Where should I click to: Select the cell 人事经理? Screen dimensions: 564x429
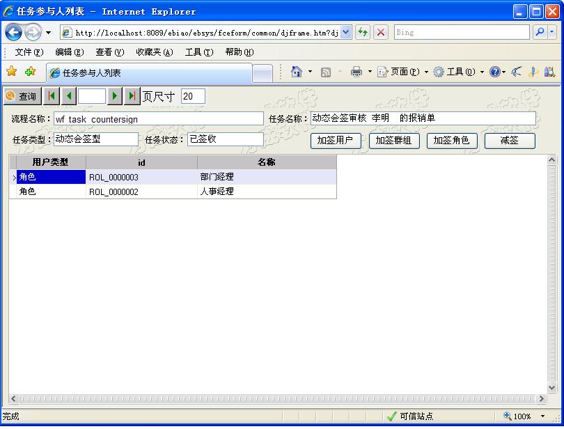tap(267, 192)
